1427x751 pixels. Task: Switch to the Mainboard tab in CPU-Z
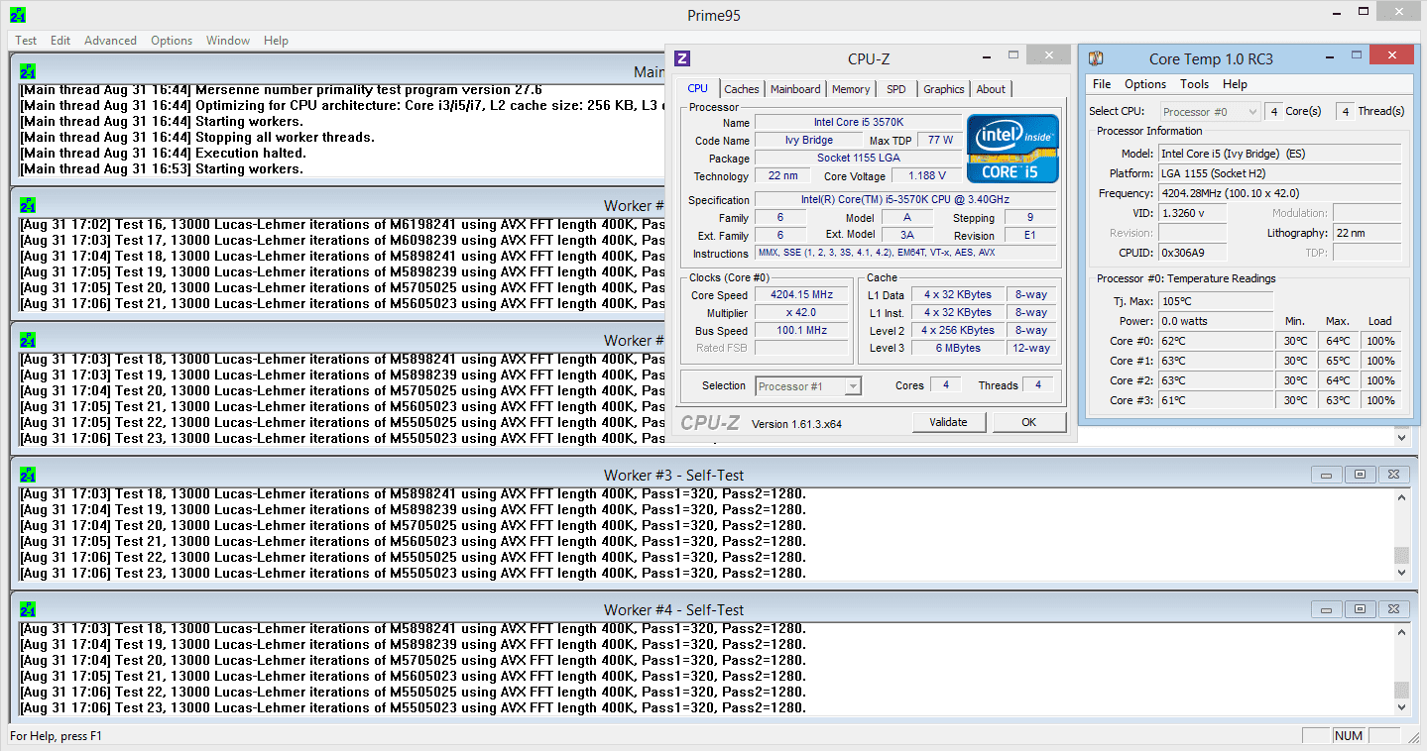coord(795,89)
